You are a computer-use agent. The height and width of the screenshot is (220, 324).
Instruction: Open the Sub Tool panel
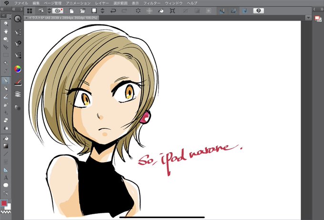(18, 32)
